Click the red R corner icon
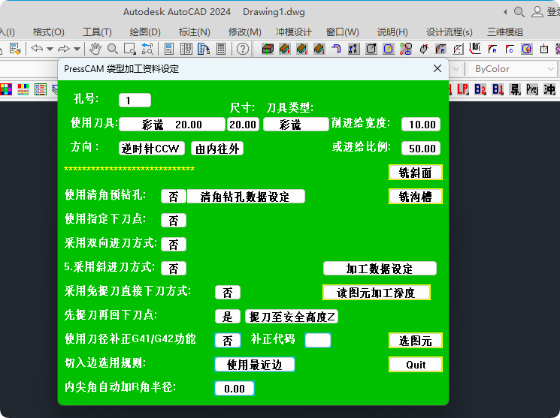The image size is (560, 418). click(x=492, y=49)
